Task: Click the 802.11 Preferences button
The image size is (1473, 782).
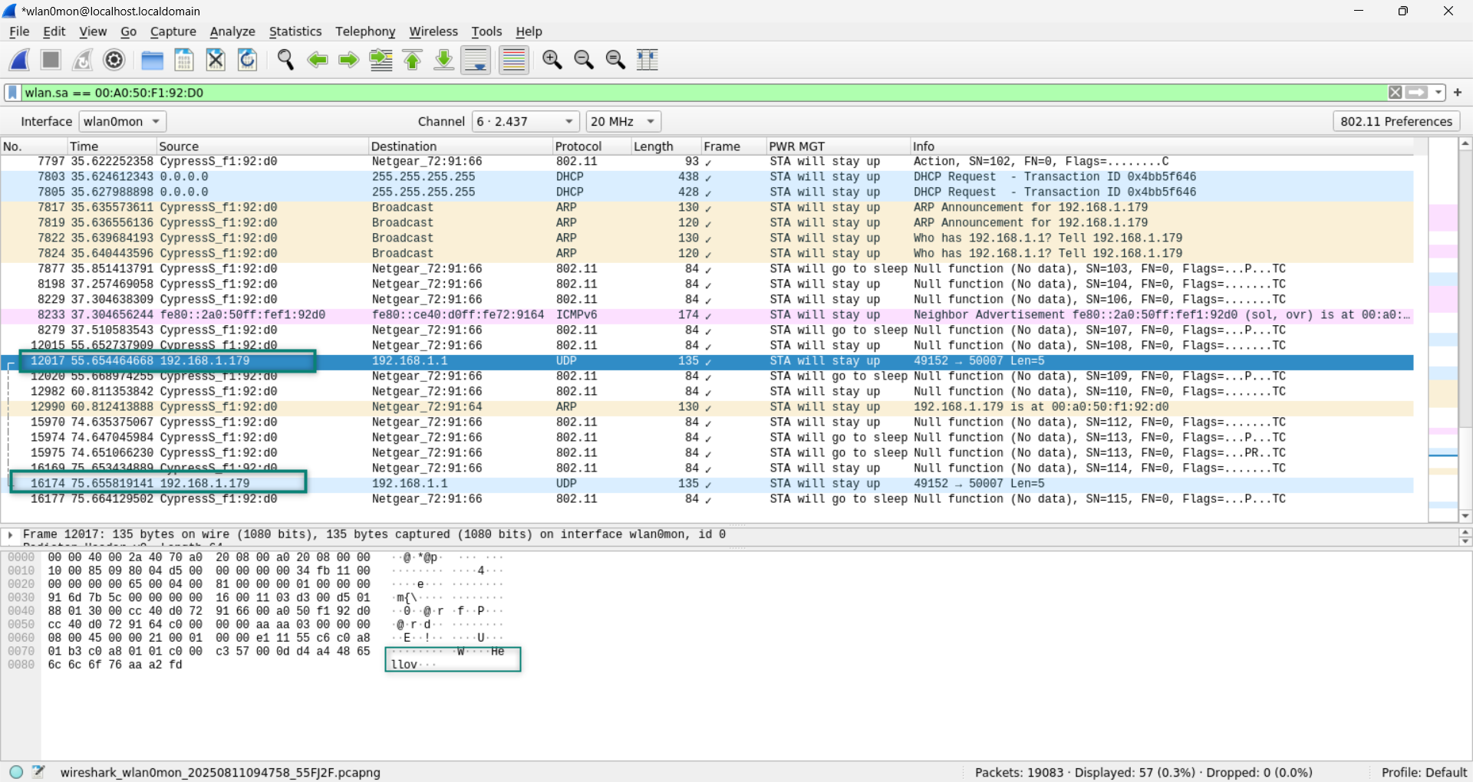Action: (1396, 121)
